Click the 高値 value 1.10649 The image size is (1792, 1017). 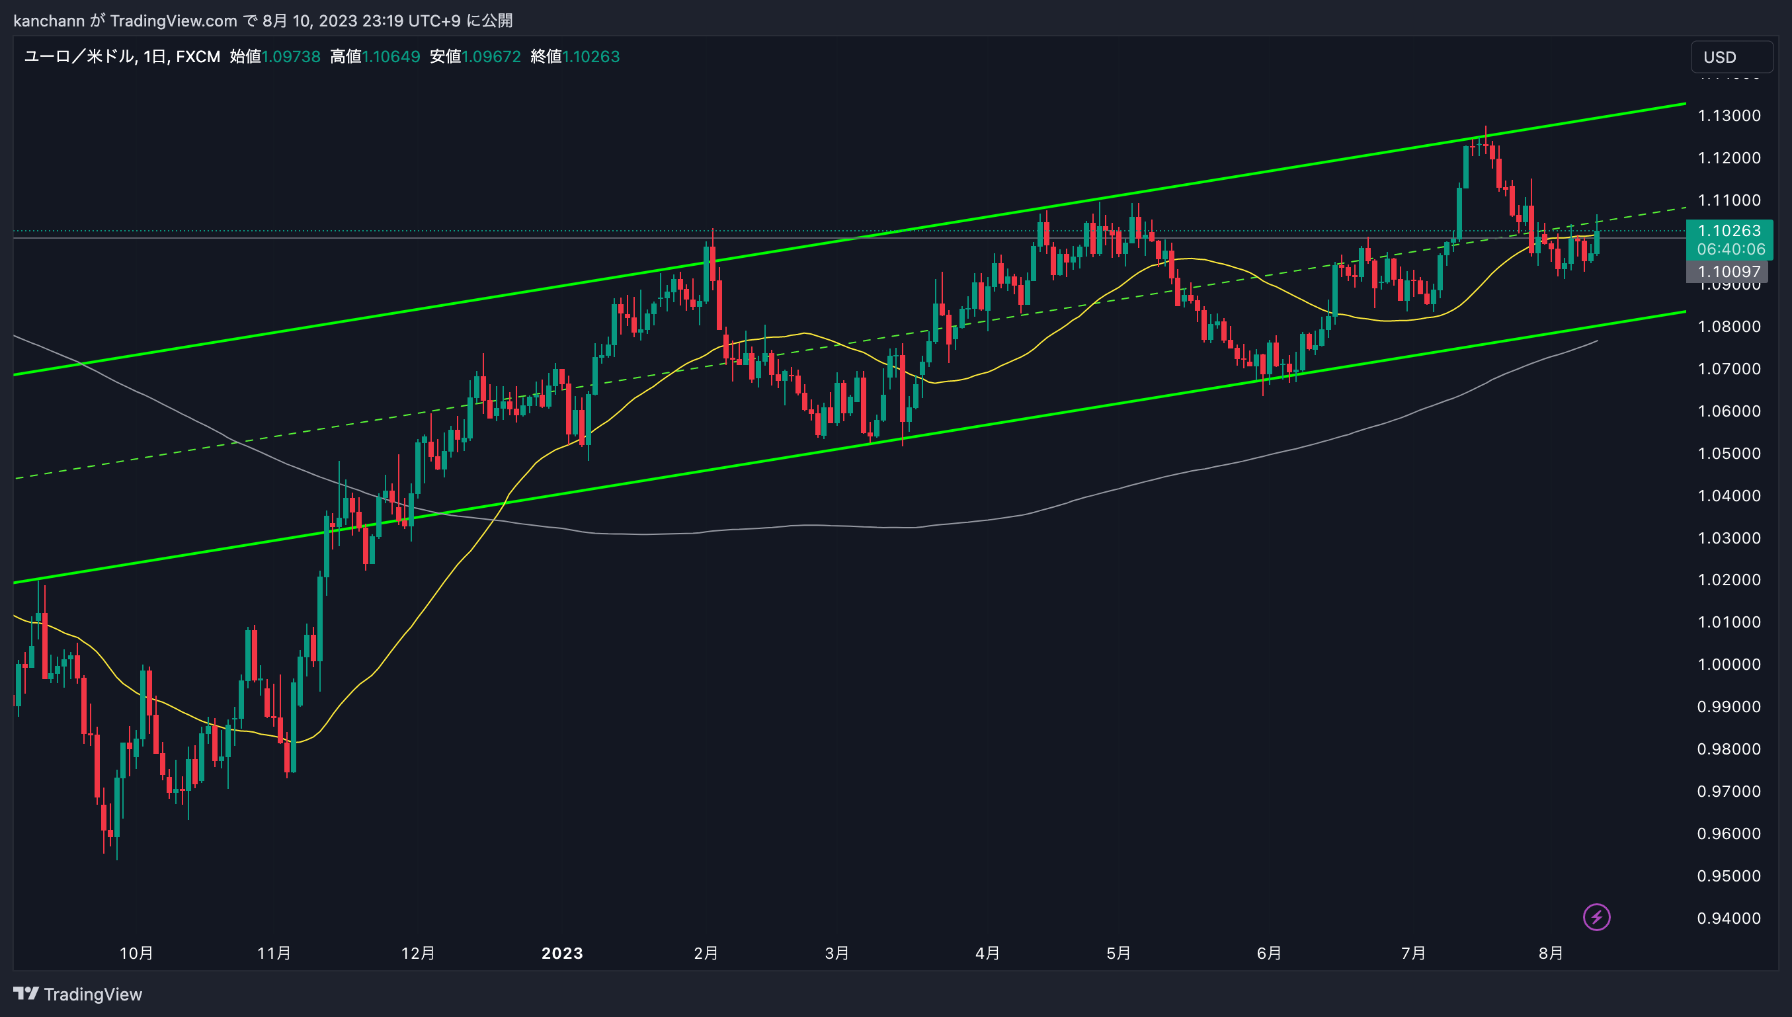(391, 57)
